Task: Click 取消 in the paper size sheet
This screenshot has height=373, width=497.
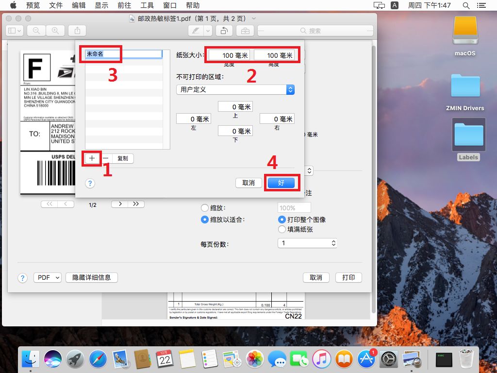Action: point(248,183)
